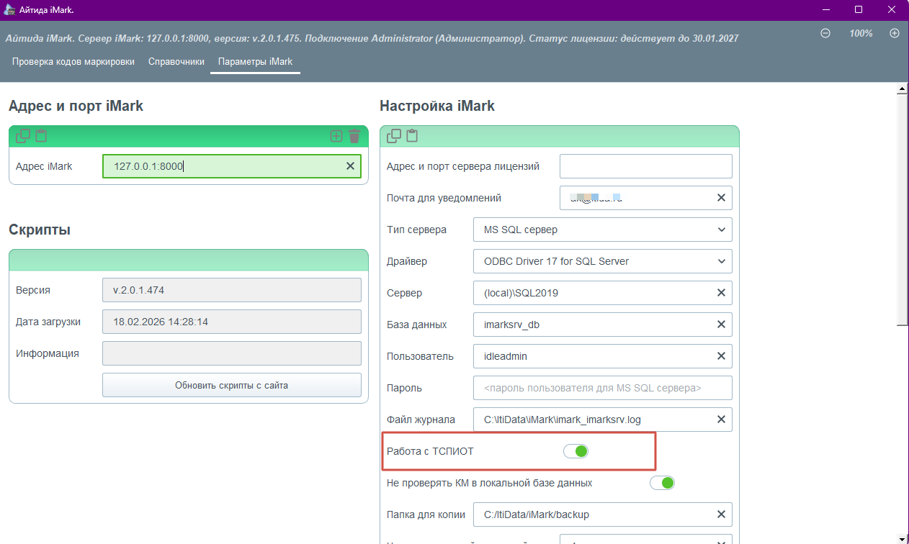Toggle Не проверять КМ в локальной базе данных
This screenshot has width=909, height=544.
pos(662,483)
